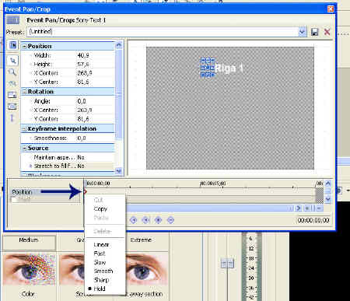
Task: Choose Slow keyframe interpolation
Action: coord(100,262)
